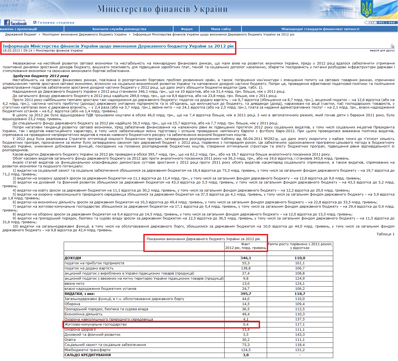The height and width of the screenshot is (361, 398).
Task: Click 'Житлово-комунальне господарство' row label
Action: click(95, 324)
